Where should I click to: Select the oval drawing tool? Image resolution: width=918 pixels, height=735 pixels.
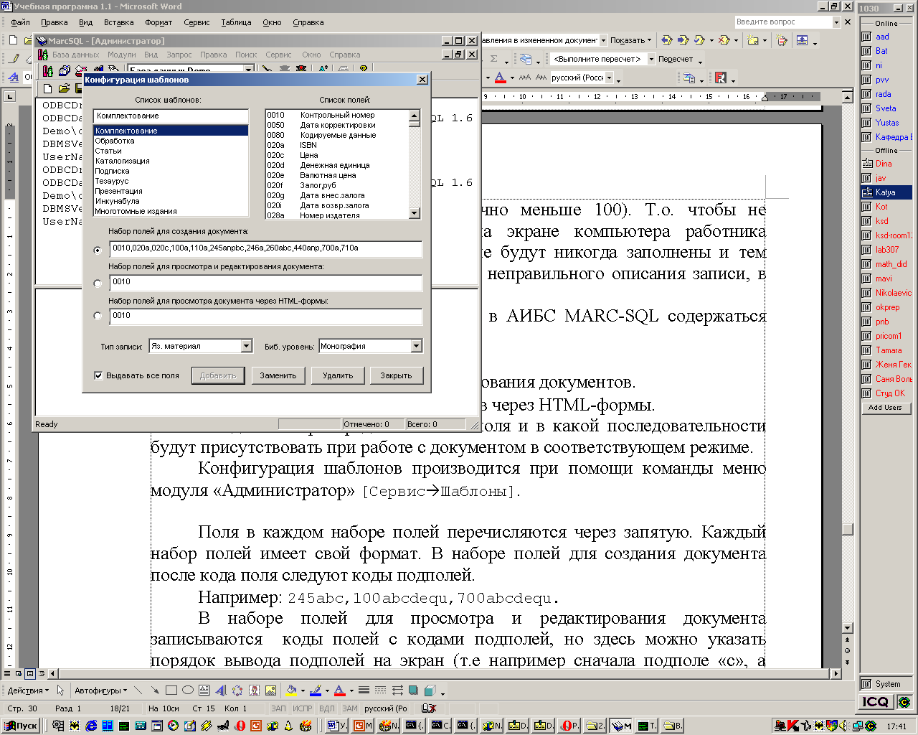point(188,690)
